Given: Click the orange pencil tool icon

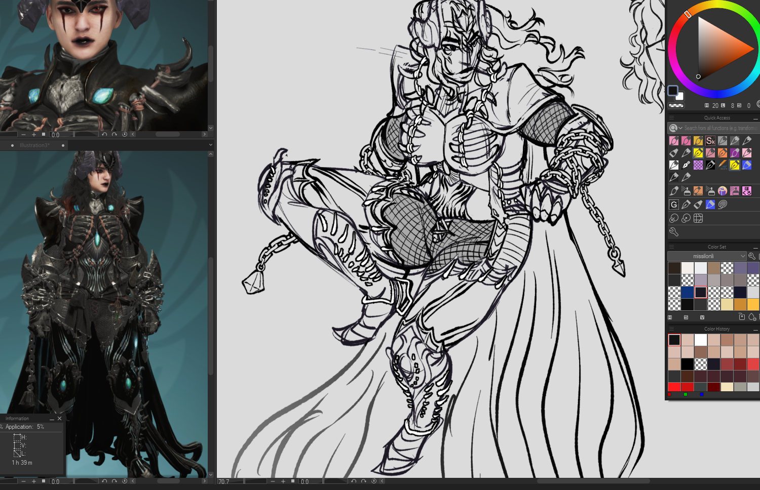Looking at the screenshot, I should [x=723, y=165].
